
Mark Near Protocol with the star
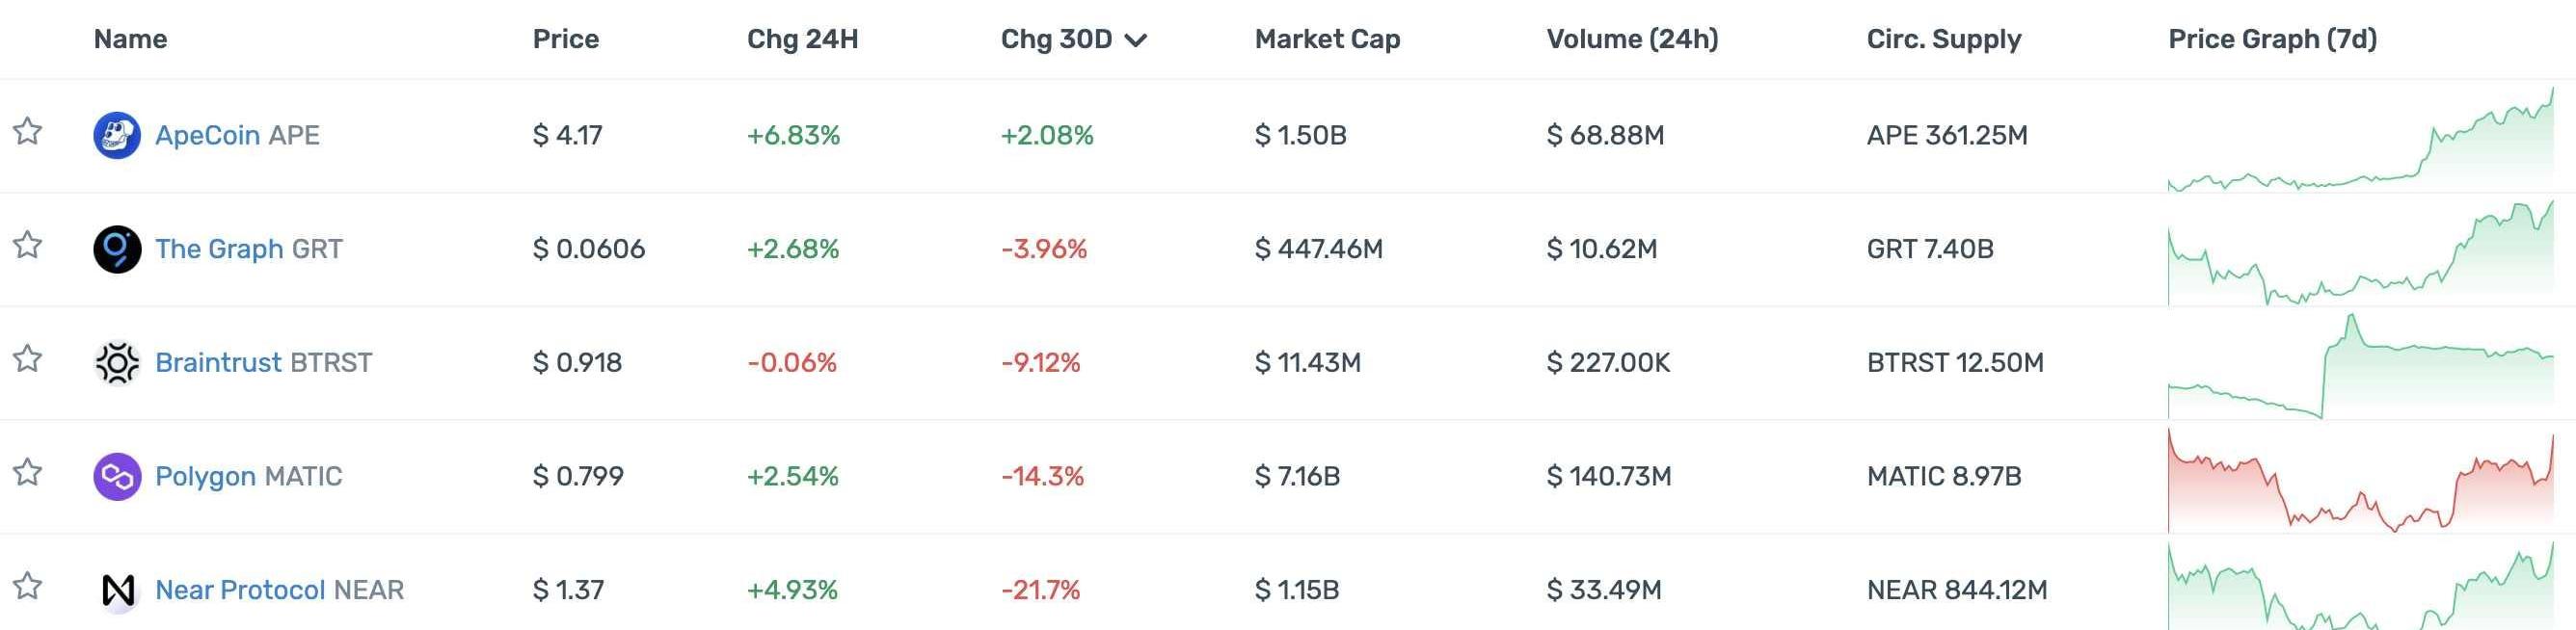tap(28, 587)
